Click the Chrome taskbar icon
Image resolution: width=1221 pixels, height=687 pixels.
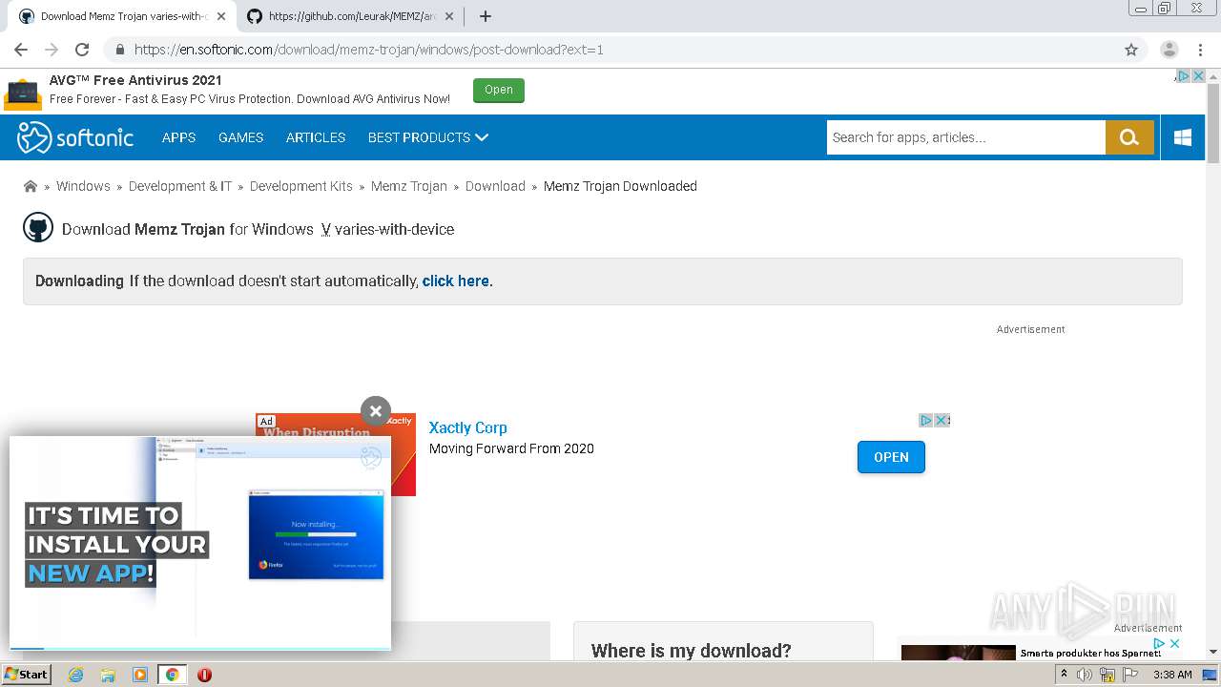tap(172, 675)
